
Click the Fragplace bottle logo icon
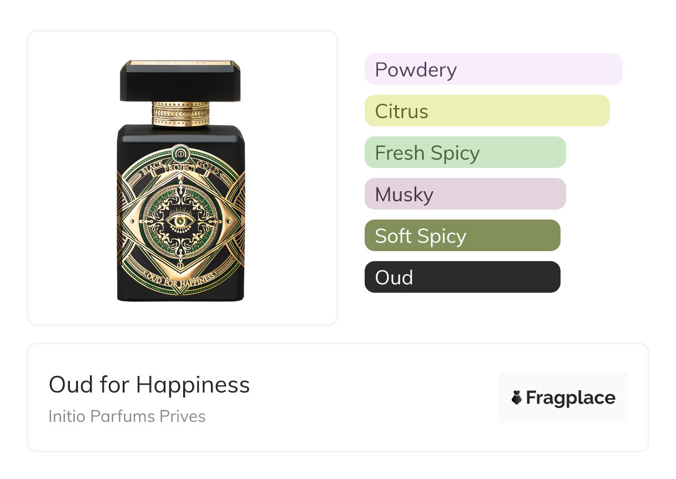517,398
